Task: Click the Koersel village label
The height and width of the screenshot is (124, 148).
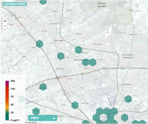Action: tap(79, 34)
